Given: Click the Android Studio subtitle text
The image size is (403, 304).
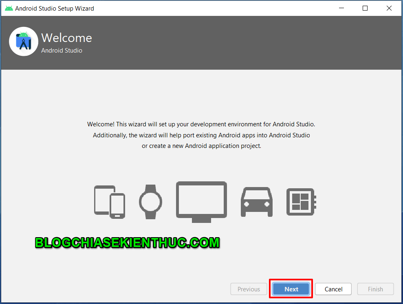Looking at the screenshot, I should point(62,51).
